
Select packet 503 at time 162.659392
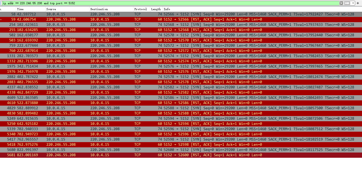coord(181,40)
